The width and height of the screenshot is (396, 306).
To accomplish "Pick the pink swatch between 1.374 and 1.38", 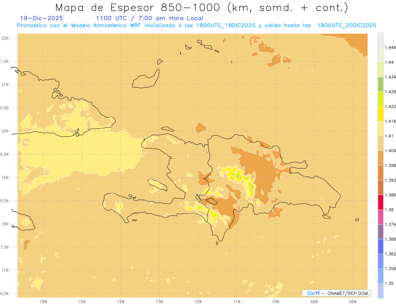I will click(x=380, y=217).
